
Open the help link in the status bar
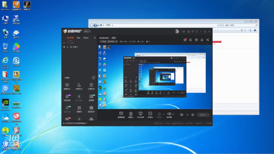[76, 123]
